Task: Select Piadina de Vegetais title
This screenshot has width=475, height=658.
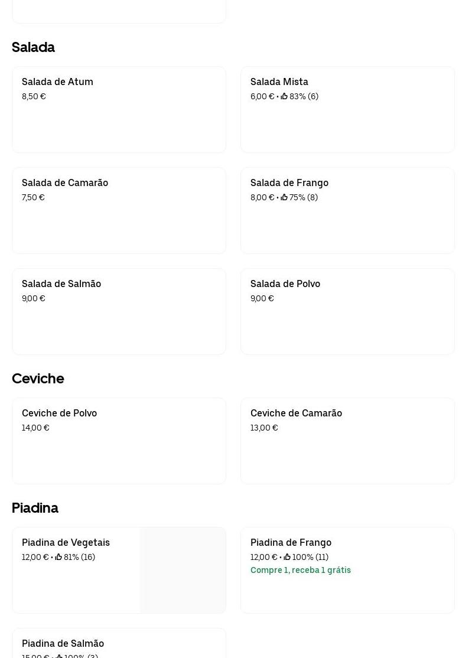Action: pyautogui.click(x=66, y=542)
